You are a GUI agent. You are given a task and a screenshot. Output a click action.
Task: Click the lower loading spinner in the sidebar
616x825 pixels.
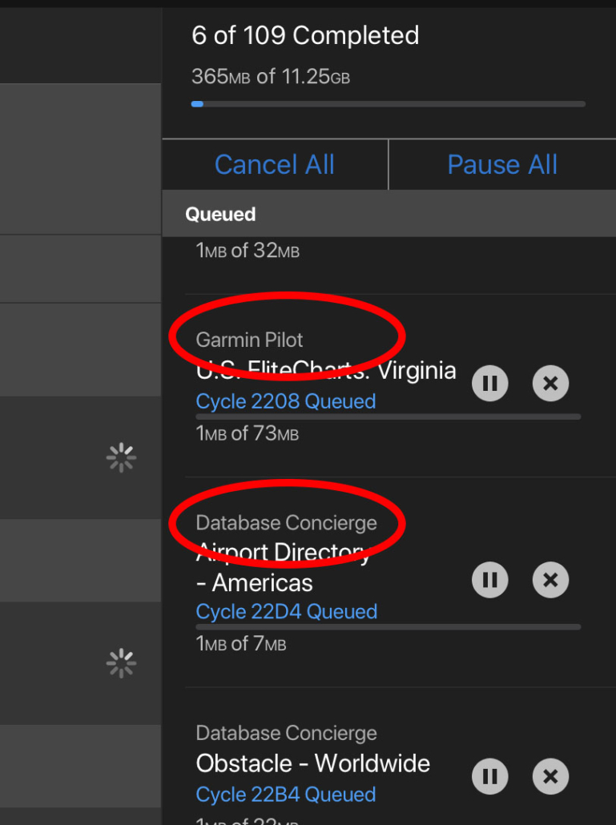click(x=120, y=662)
